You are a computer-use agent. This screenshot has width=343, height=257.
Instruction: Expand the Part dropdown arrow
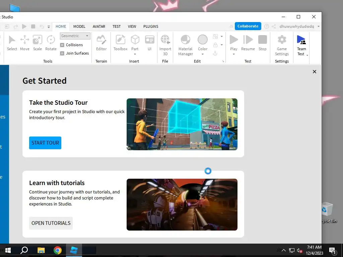(x=135, y=54)
